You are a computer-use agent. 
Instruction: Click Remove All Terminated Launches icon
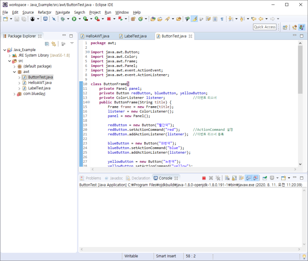click(x=218, y=178)
